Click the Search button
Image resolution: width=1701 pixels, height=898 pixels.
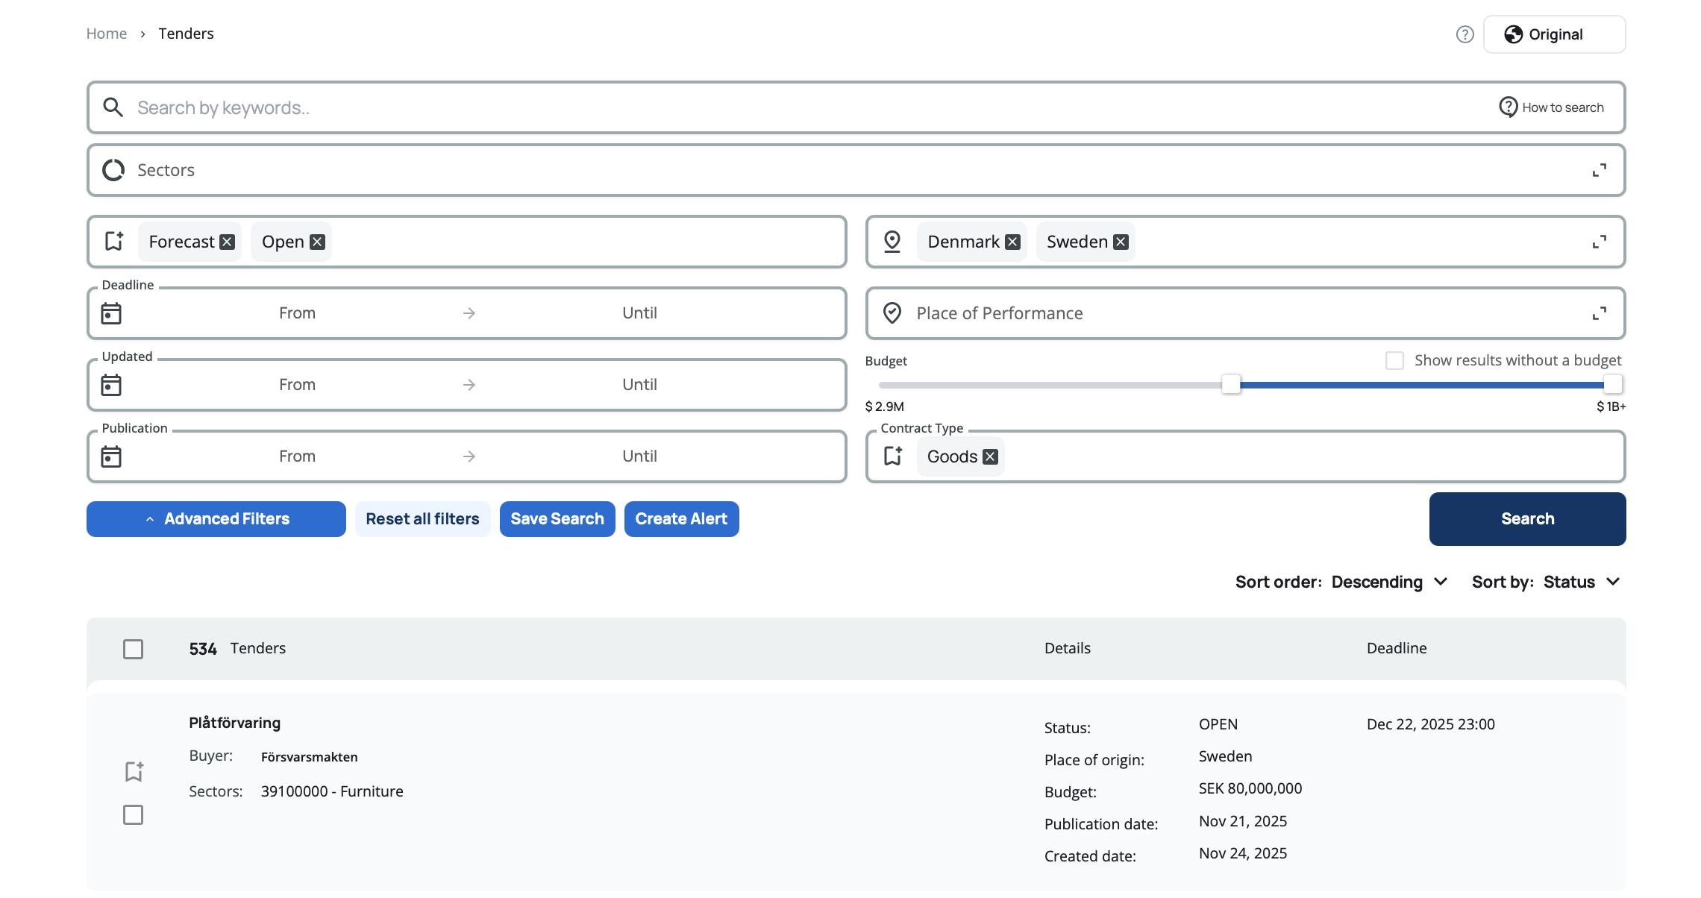(1527, 519)
